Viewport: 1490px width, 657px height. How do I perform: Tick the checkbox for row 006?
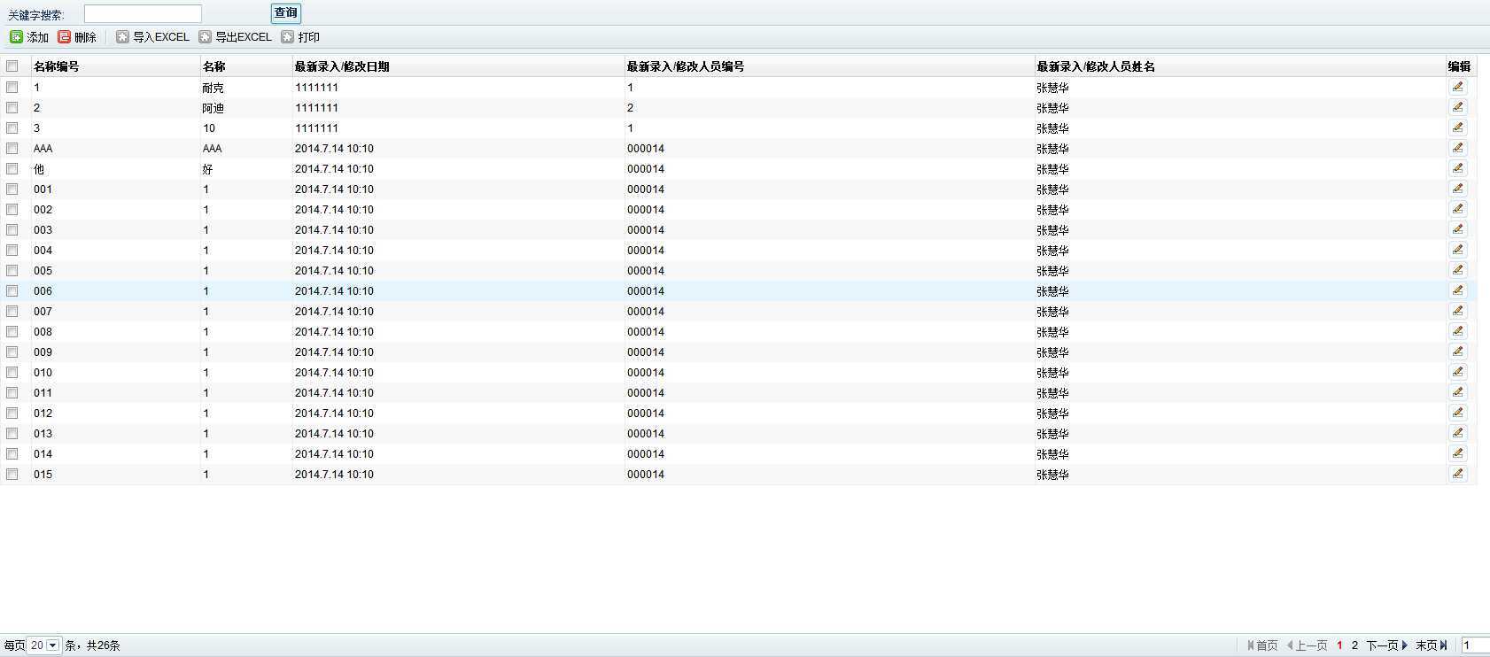[x=12, y=290]
